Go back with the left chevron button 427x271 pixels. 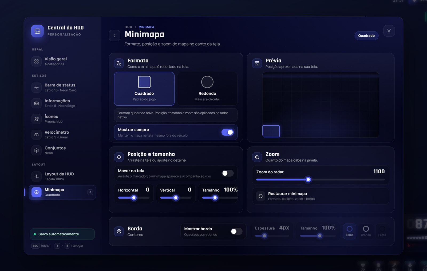pos(114,35)
